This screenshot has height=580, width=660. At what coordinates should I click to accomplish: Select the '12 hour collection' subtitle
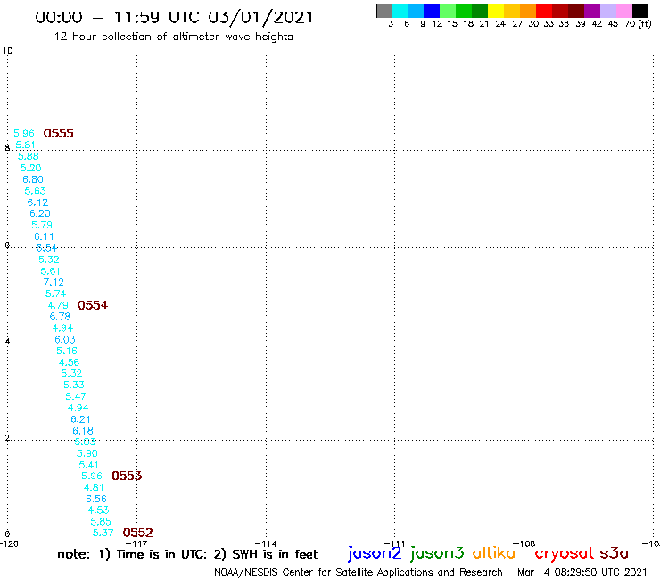pos(174,37)
